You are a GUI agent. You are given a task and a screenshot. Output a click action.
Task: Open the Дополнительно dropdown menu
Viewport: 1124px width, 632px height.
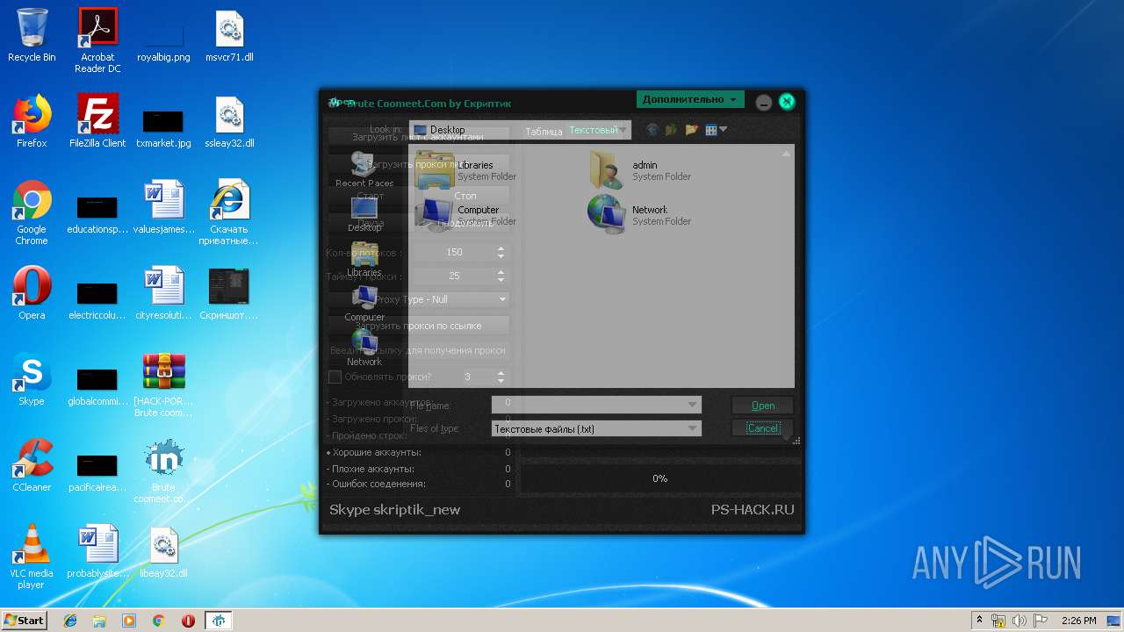(690, 99)
